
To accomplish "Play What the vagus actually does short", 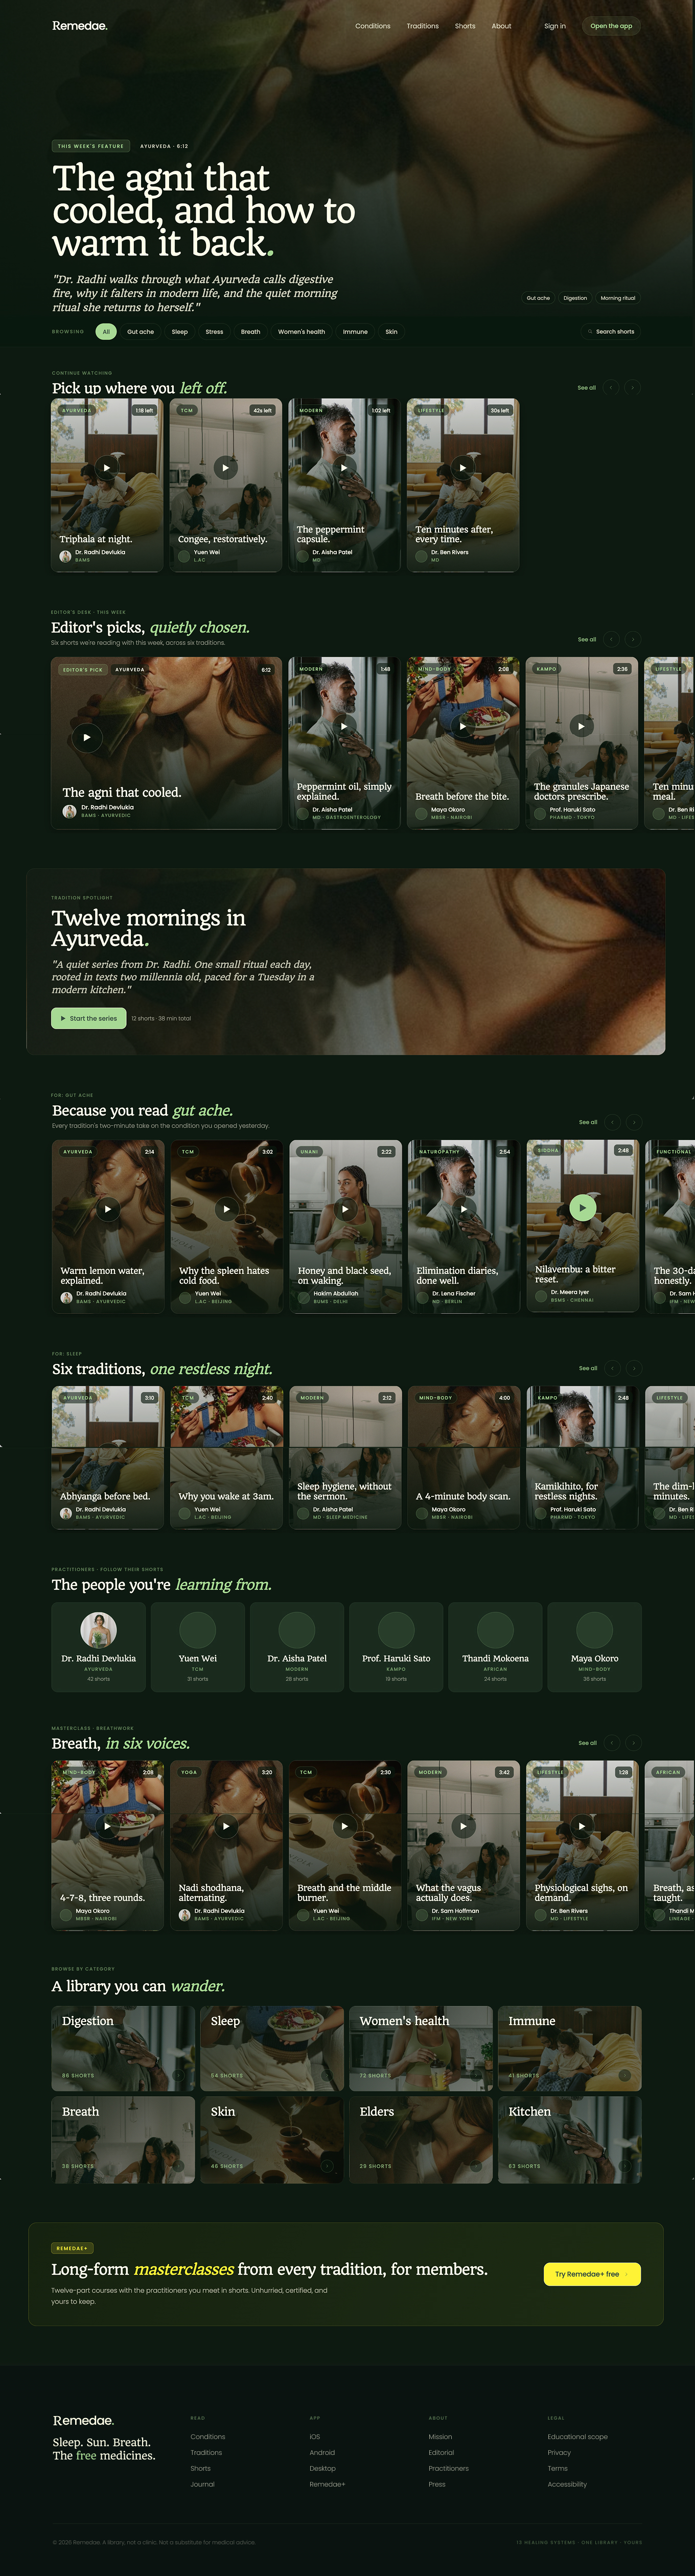I will pos(463,1826).
